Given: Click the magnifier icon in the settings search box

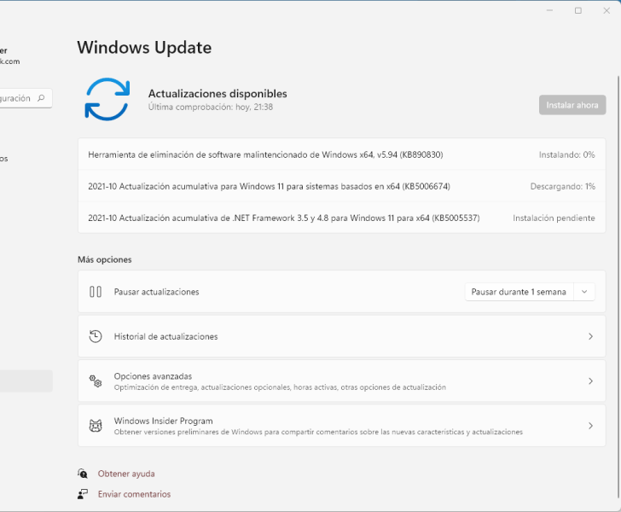Looking at the screenshot, I should pos(41,98).
